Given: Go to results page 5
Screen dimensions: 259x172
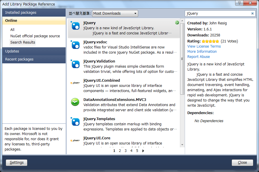Looking at the screenshot, I should [x=137, y=151].
